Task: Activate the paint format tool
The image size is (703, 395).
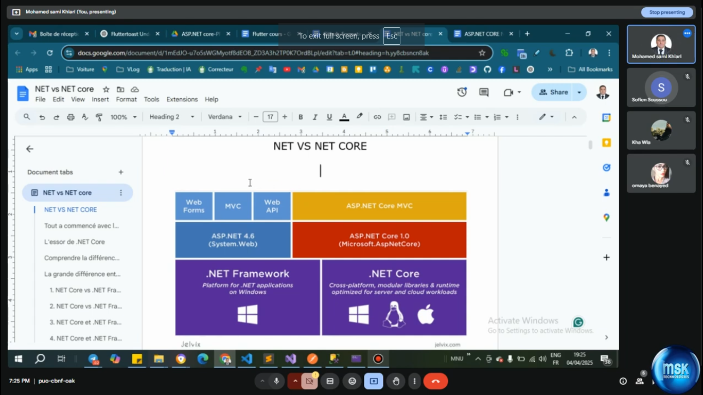Action: click(99, 117)
